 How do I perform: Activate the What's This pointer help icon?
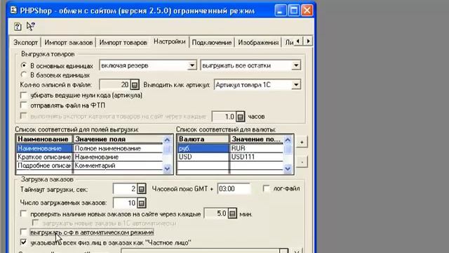click(x=30, y=26)
